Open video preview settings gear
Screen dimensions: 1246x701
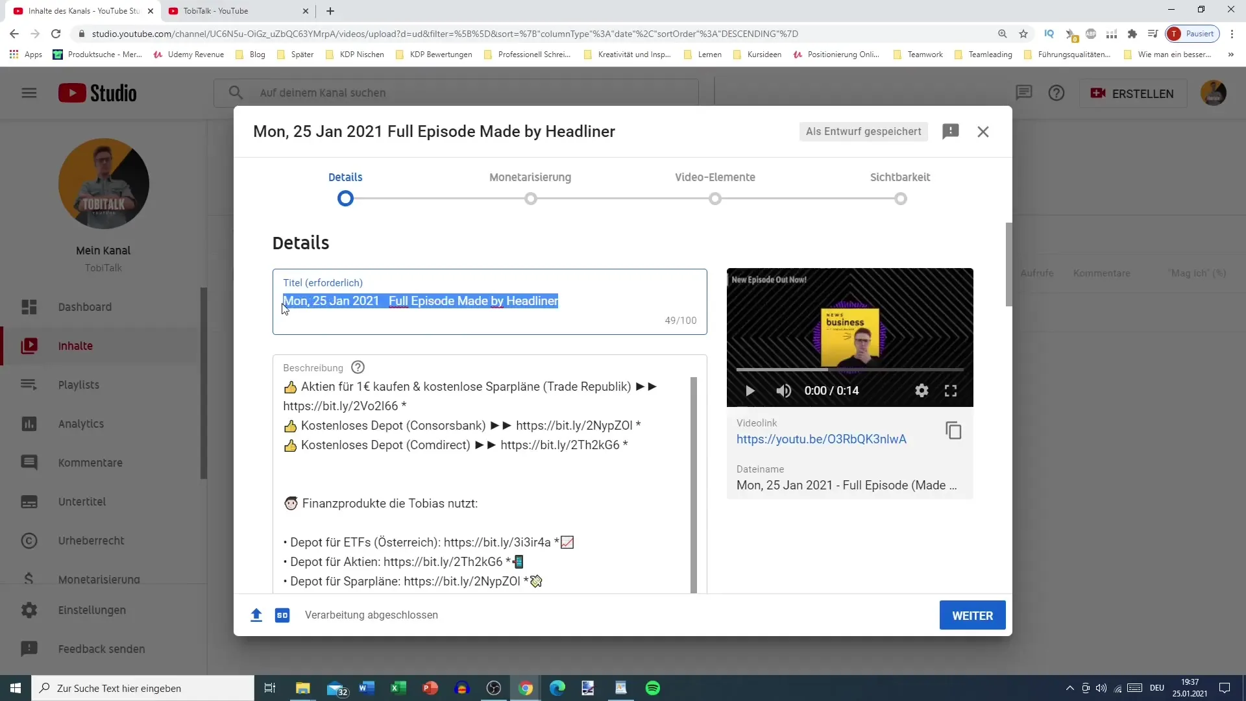point(922,391)
